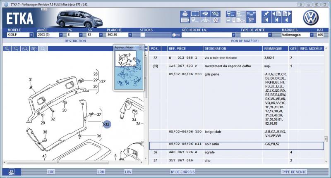The height and width of the screenshot is (178, 331).
Task: Click highlighted callout 35 in diagram
Action: (x=107, y=124)
